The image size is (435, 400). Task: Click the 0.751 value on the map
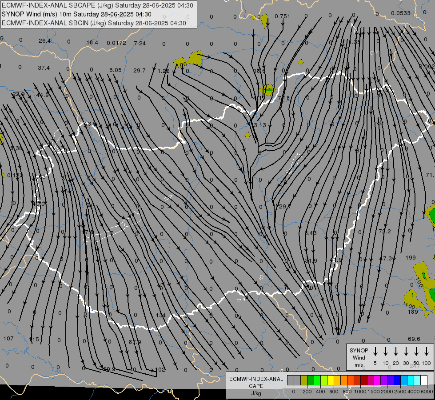283,16
